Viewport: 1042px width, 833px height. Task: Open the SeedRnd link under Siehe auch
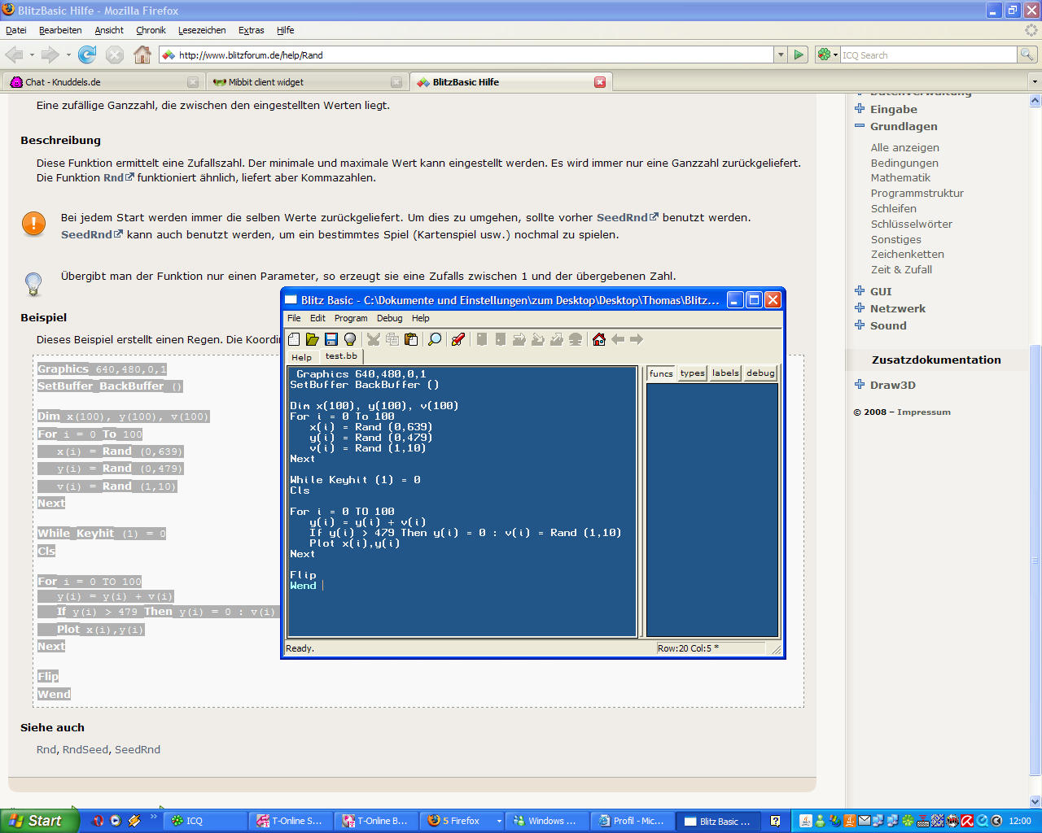[138, 749]
